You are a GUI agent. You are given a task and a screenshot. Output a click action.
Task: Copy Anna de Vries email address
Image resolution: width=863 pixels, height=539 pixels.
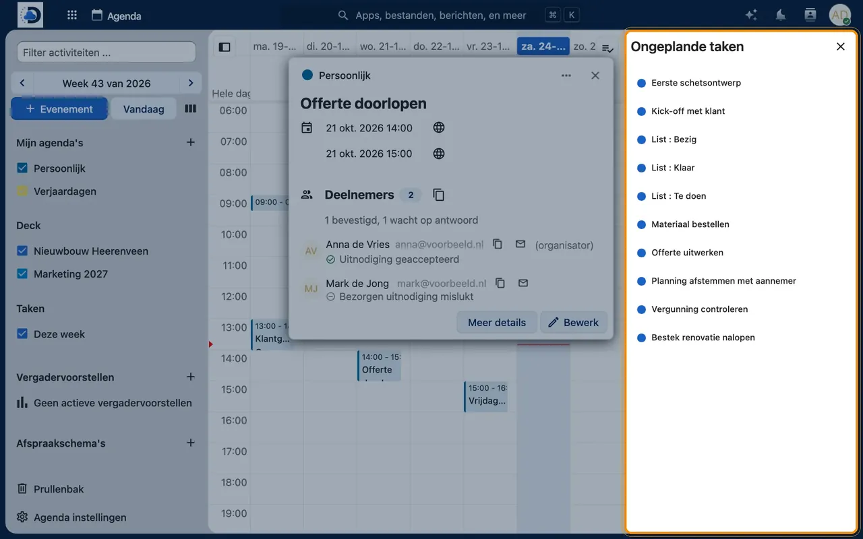point(498,245)
